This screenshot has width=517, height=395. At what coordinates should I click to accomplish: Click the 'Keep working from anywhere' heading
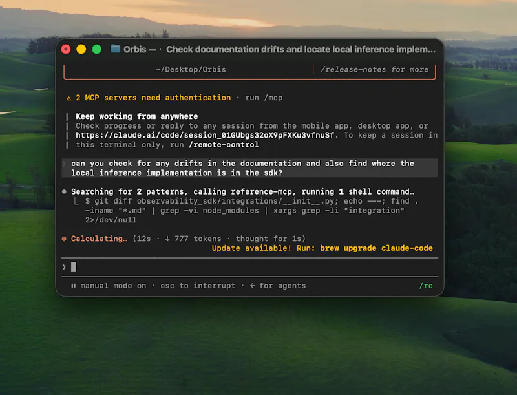click(137, 116)
